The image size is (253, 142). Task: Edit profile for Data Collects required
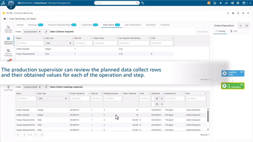coord(46,32)
